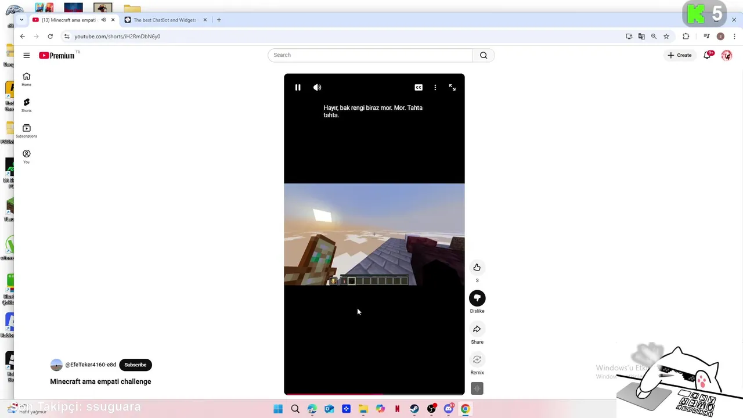Go back in browser history
This screenshot has height=418, width=743.
pos(23,37)
